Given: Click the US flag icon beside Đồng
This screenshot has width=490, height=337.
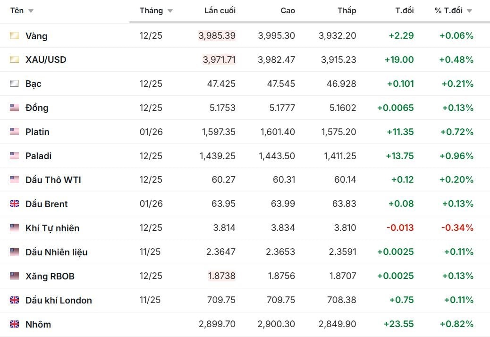Looking at the screenshot, I should (15, 108).
